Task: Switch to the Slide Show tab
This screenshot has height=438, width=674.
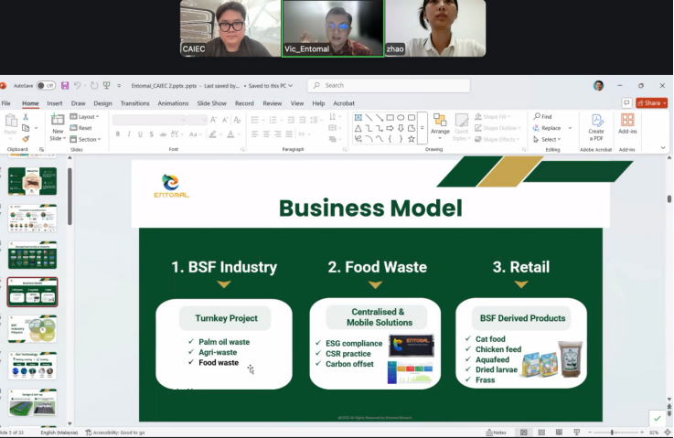Action: point(212,103)
